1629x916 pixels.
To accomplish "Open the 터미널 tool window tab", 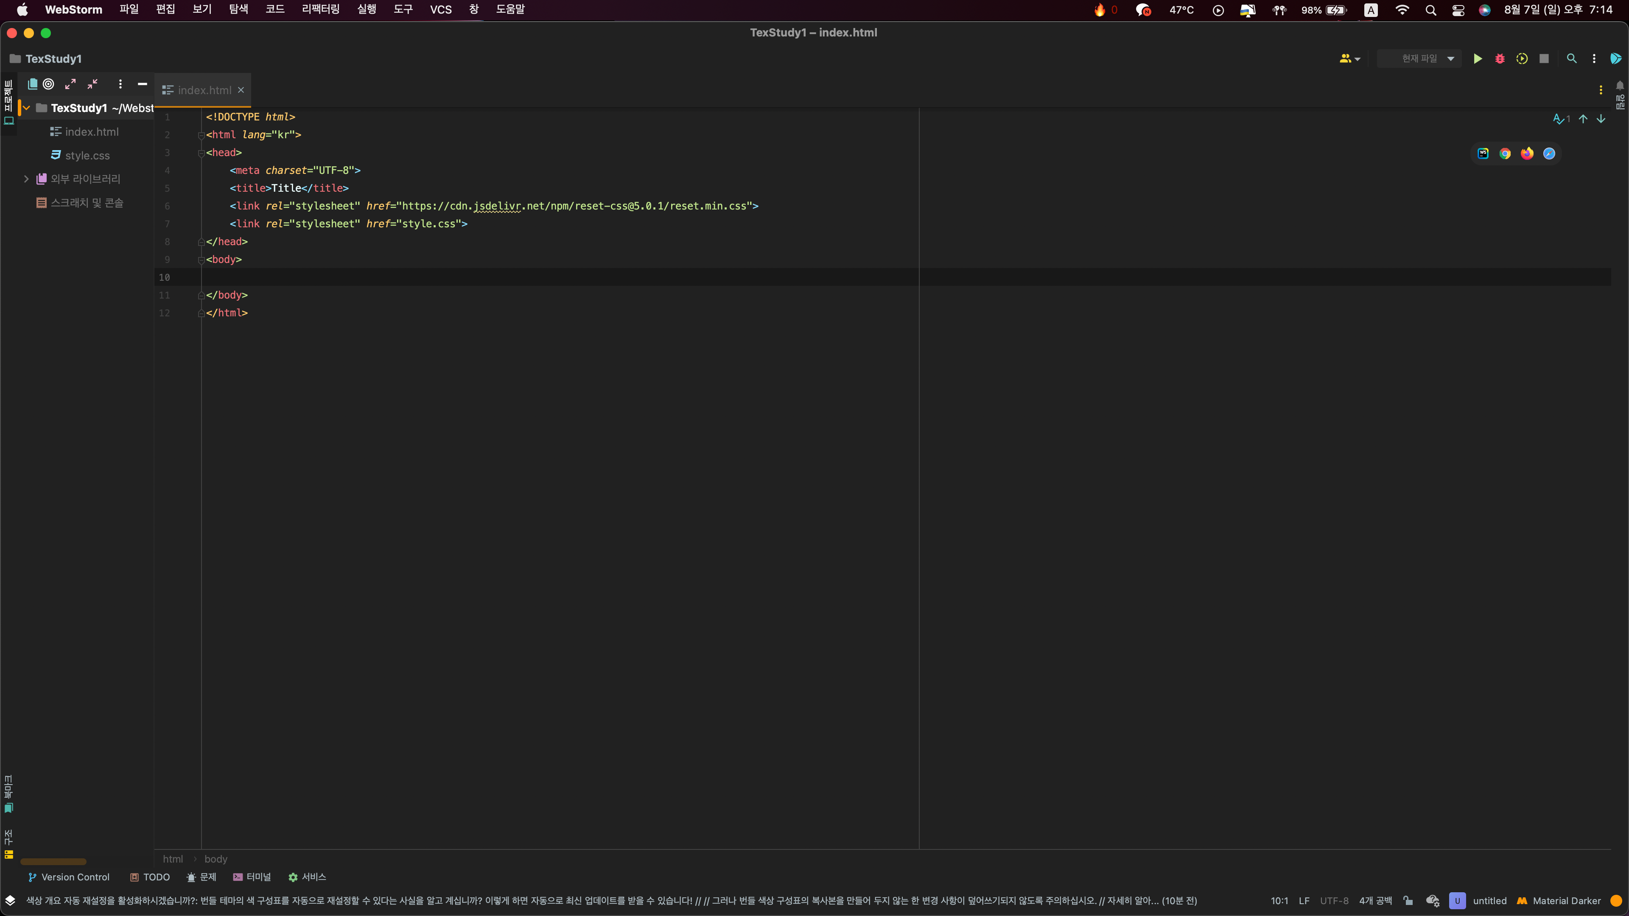I will tap(252, 877).
